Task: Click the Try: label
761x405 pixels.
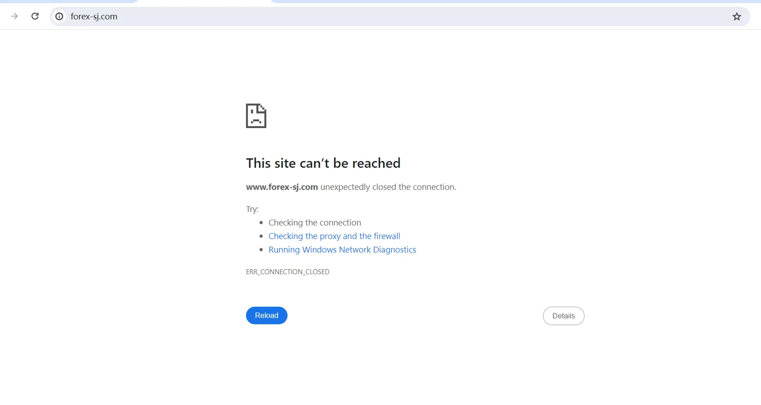Action: pos(252,209)
